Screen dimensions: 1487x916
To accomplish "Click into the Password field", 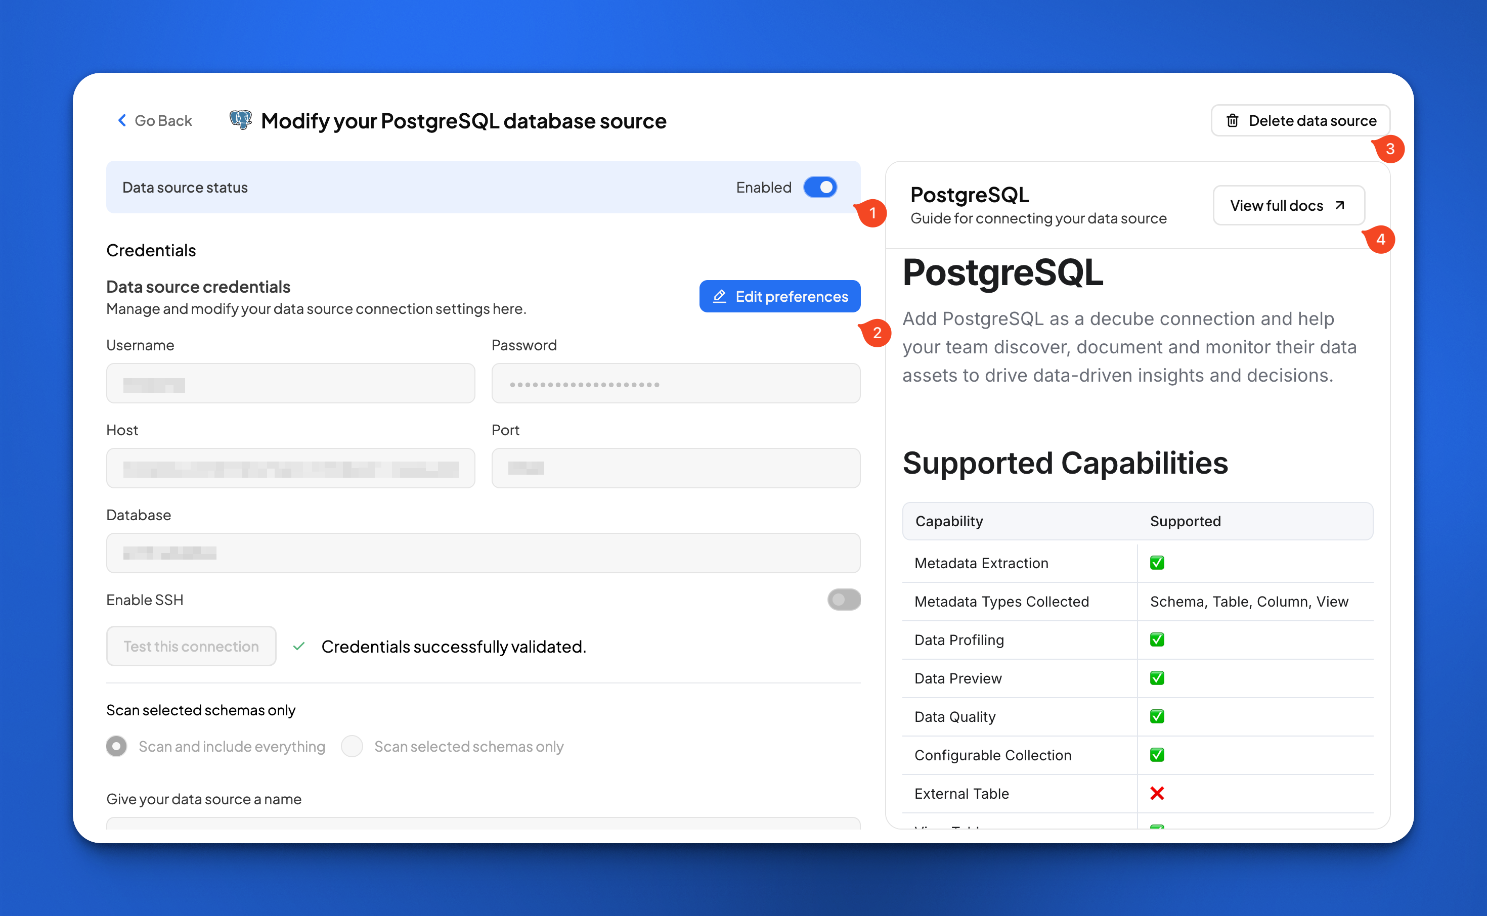I will coord(676,384).
